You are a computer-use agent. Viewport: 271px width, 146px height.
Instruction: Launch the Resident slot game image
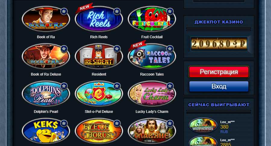click(x=99, y=56)
